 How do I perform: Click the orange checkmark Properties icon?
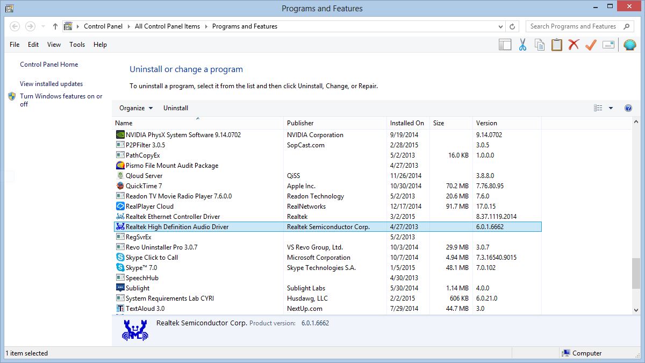pyautogui.click(x=591, y=45)
